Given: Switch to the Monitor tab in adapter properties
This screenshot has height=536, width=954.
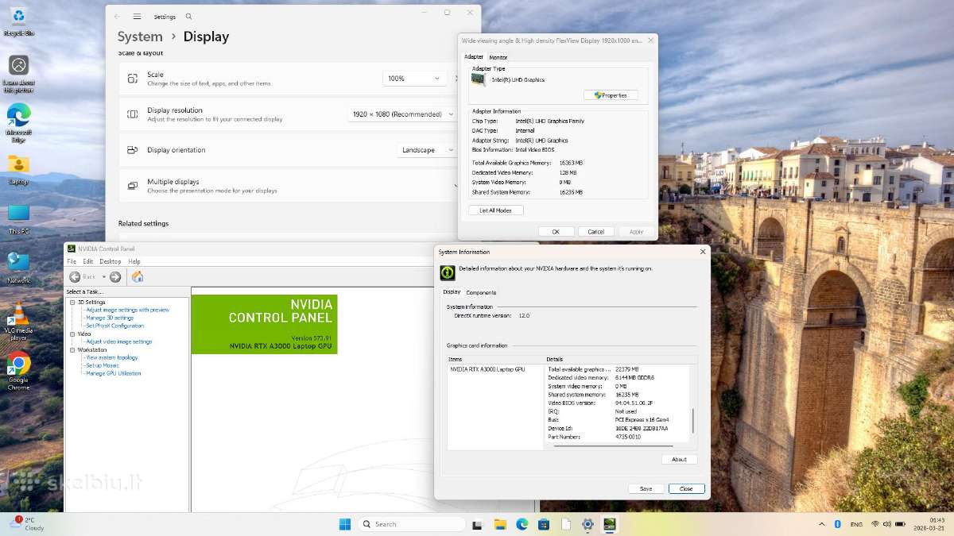Looking at the screenshot, I should pos(498,57).
